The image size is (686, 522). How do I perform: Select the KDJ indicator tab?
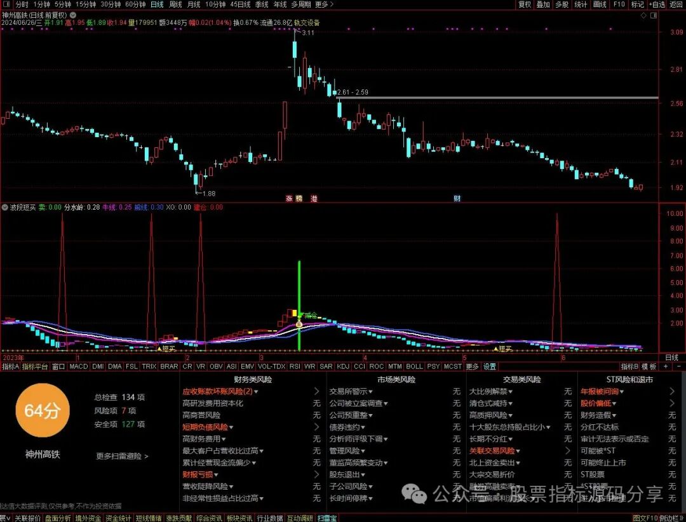(x=343, y=366)
